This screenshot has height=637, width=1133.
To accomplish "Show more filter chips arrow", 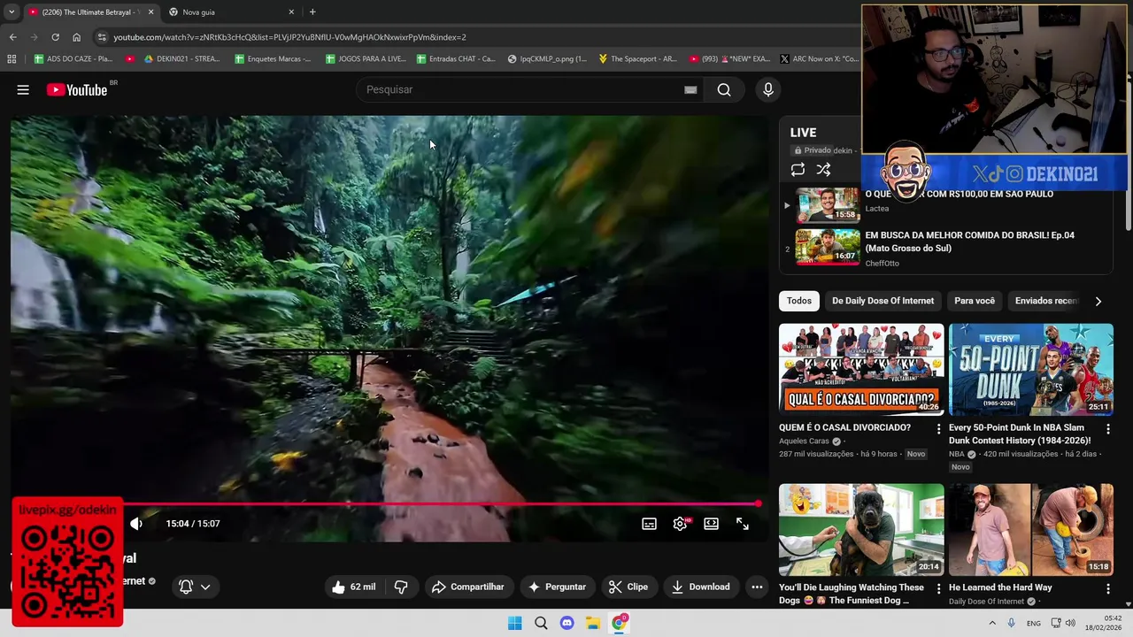I will coord(1098,301).
